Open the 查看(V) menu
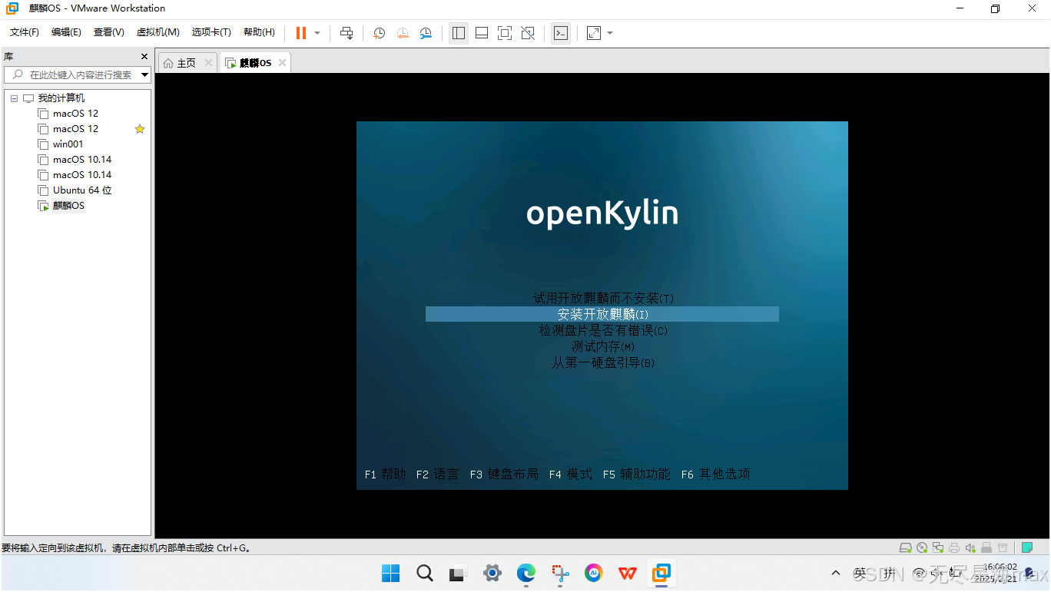 tap(108, 32)
